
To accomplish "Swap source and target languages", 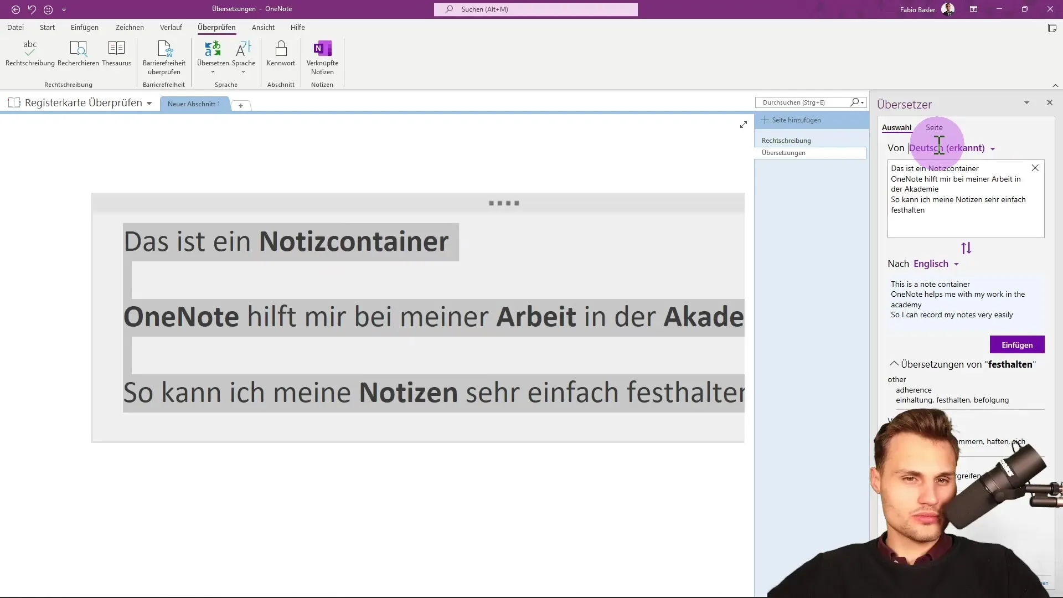I will (966, 248).
